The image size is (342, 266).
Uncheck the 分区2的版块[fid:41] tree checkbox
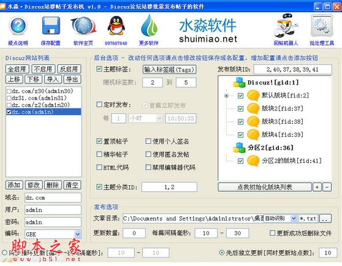pos(241,161)
